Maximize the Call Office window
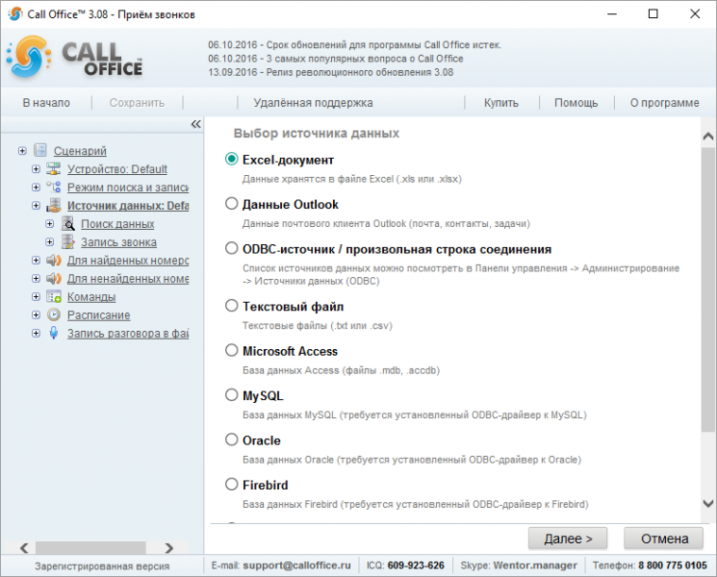 pos(653,13)
